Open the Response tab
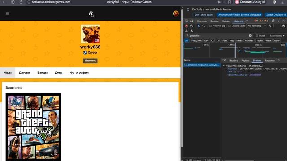The height and width of the screenshot is (161, 287). pyautogui.click(x=270, y=61)
